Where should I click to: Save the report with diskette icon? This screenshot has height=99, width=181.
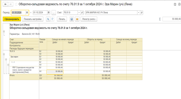[72, 19]
